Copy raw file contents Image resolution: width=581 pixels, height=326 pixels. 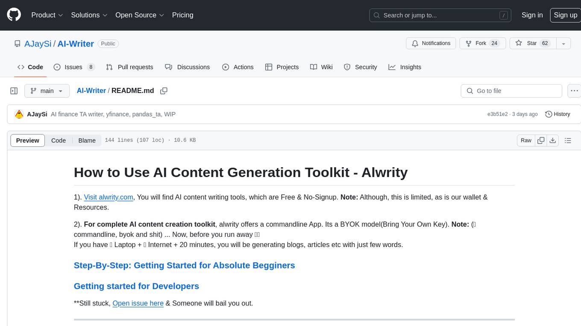coord(541,140)
